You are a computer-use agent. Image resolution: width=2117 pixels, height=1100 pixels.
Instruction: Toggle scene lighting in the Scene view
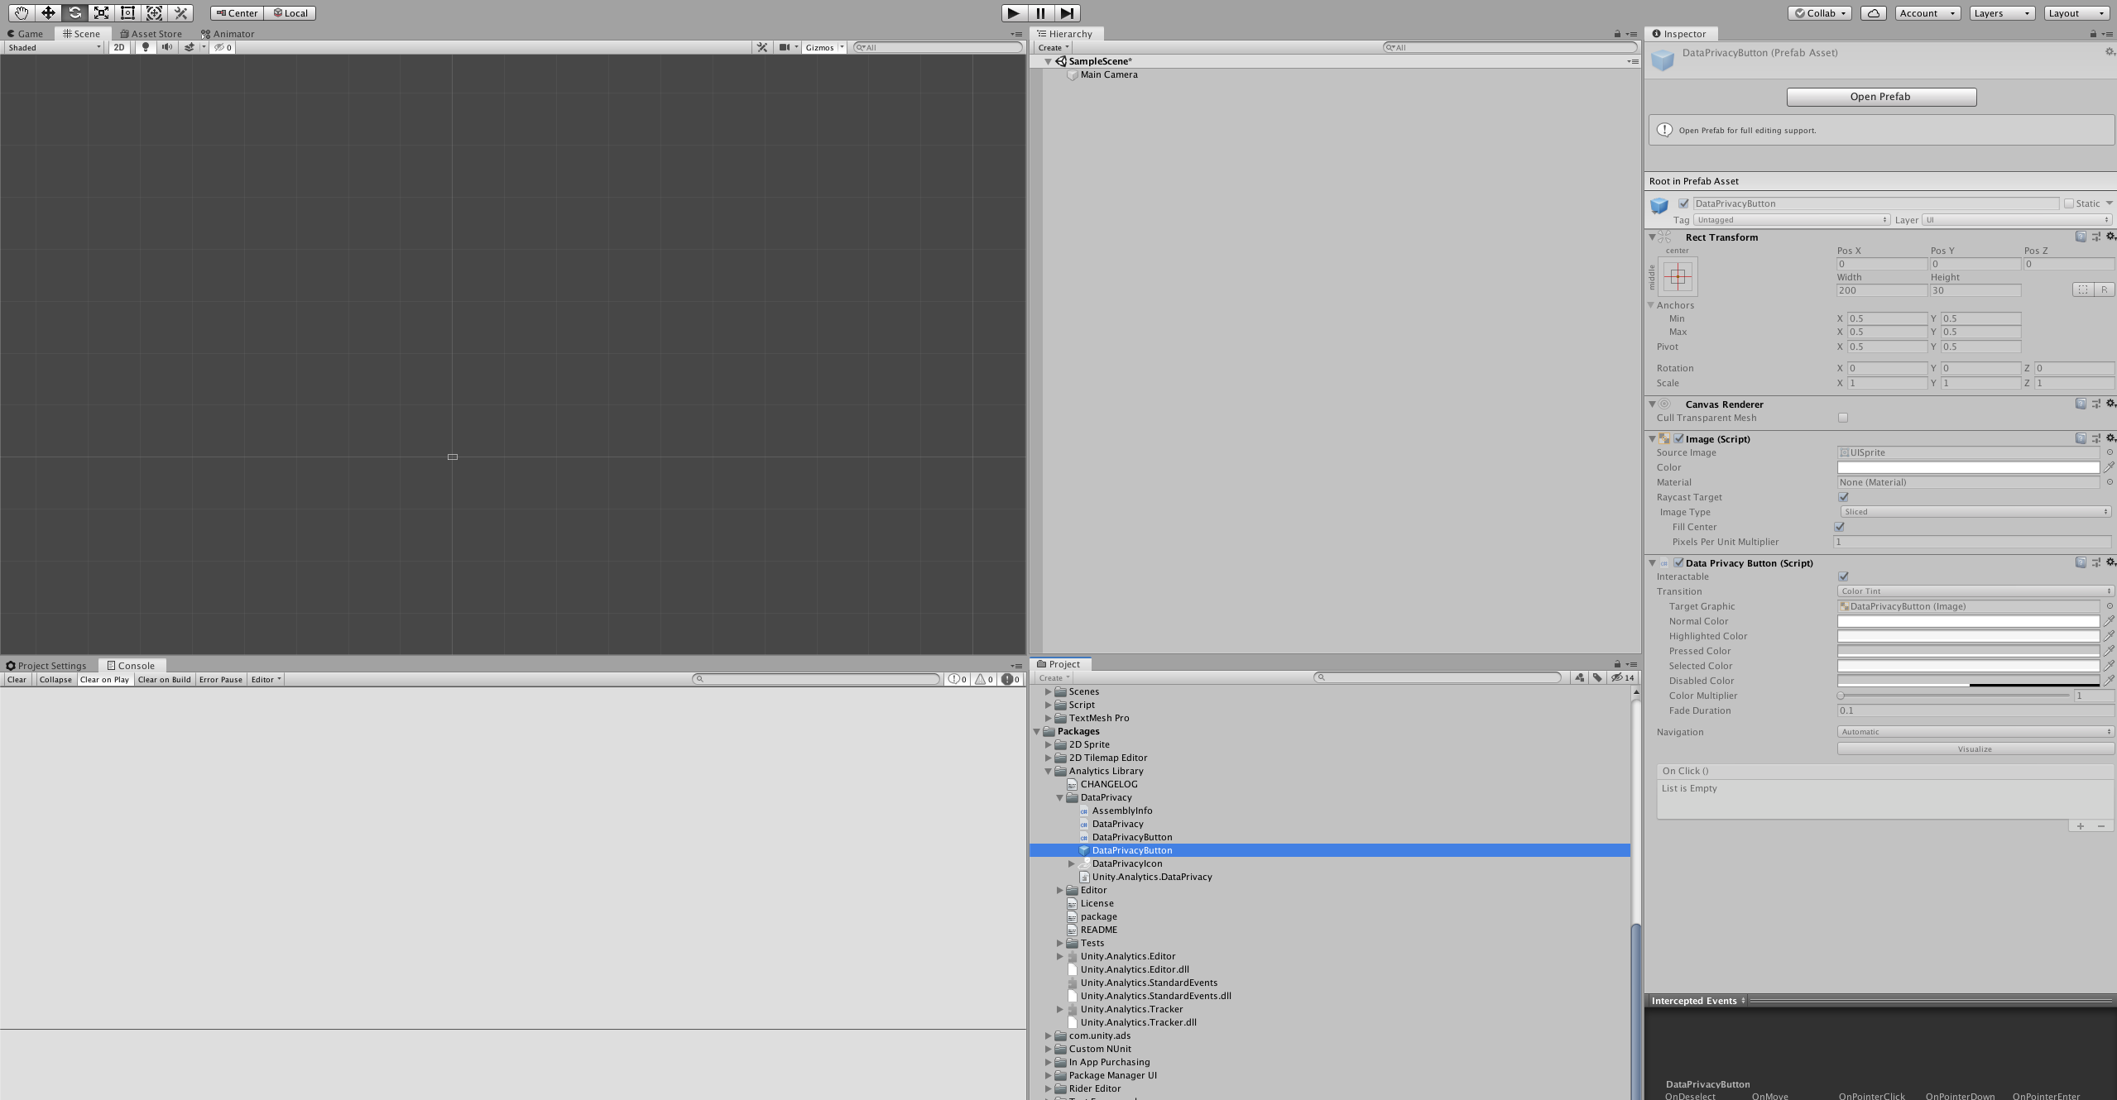(145, 47)
